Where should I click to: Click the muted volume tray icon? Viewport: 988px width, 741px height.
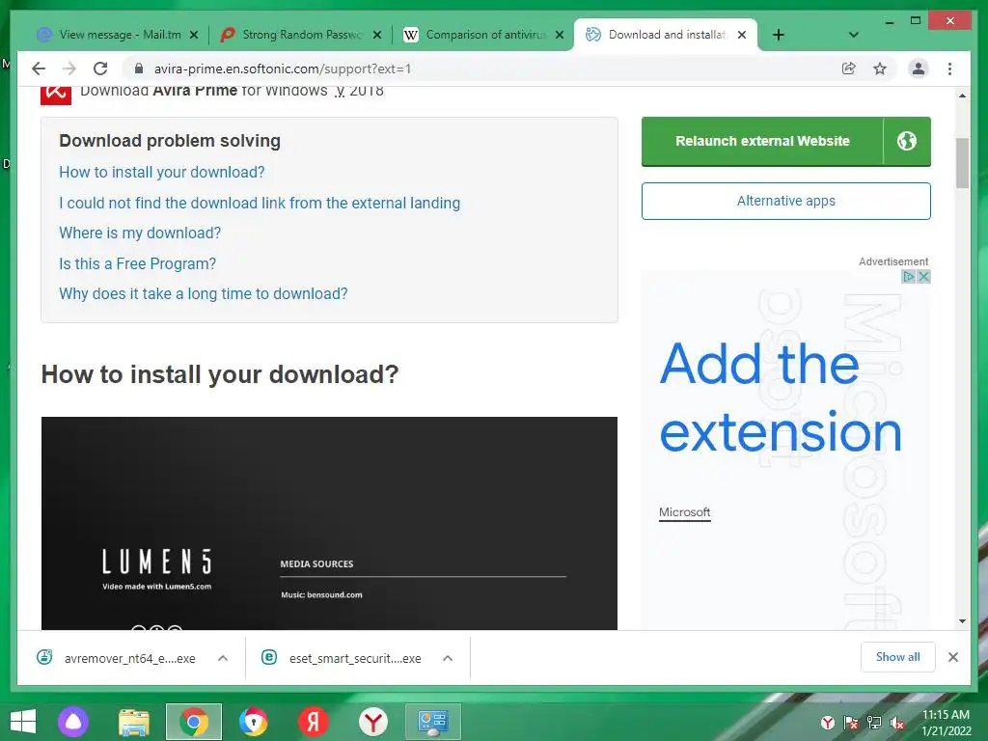coord(896,723)
